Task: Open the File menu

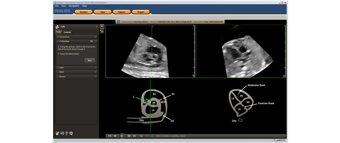Action: coord(56,6)
